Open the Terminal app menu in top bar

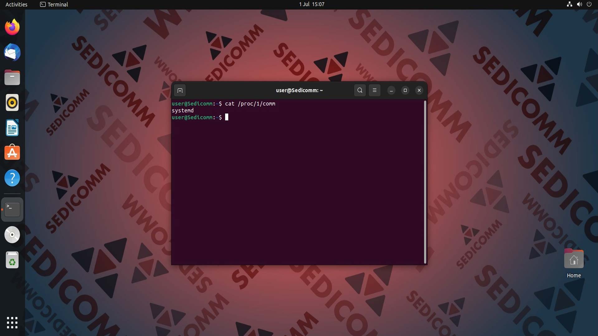(x=54, y=4)
